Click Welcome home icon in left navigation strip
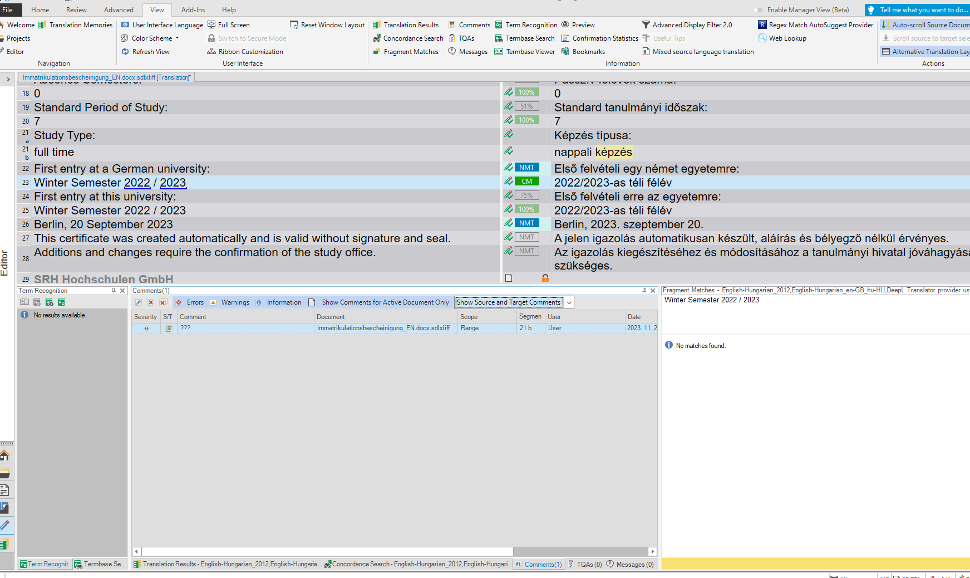This screenshot has width=970, height=578. click(4, 455)
